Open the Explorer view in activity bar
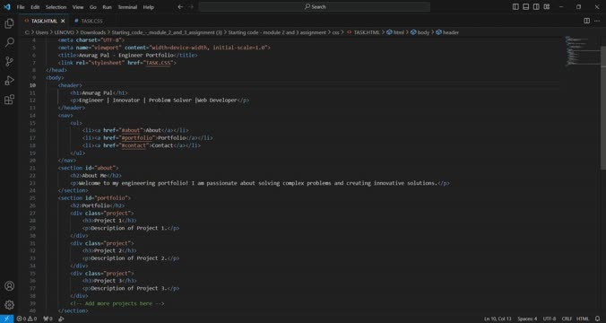Image resolution: width=606 pixels, height=323 pixels. click(x=9, y=23)
